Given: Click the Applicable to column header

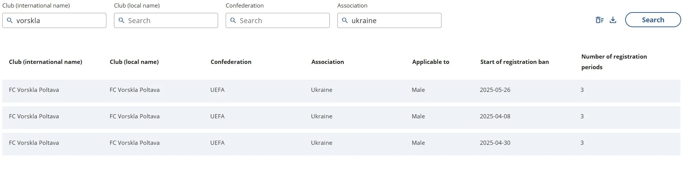Looking at the screenshot, I should click(431, 62).
